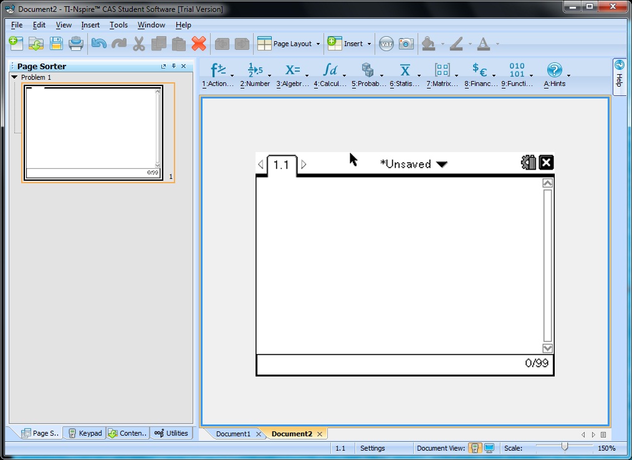Open the 4:Calculus menu icon
632x460 pixels.
[x=330, y=70]
